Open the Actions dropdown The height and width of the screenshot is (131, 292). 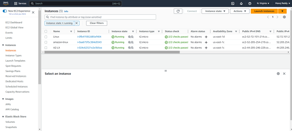[x=240, y=11]
